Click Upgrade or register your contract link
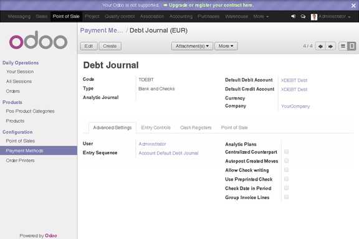This screenshot has width=359, height=239. [x=211, y=5]
